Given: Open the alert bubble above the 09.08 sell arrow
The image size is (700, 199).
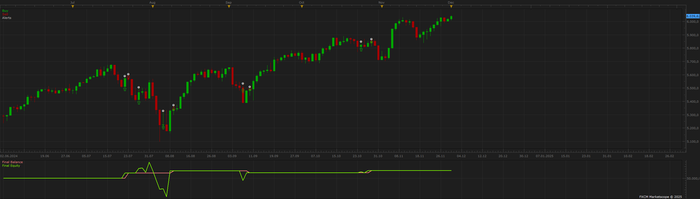Looking at the screenshot, I should pos(173,105).
